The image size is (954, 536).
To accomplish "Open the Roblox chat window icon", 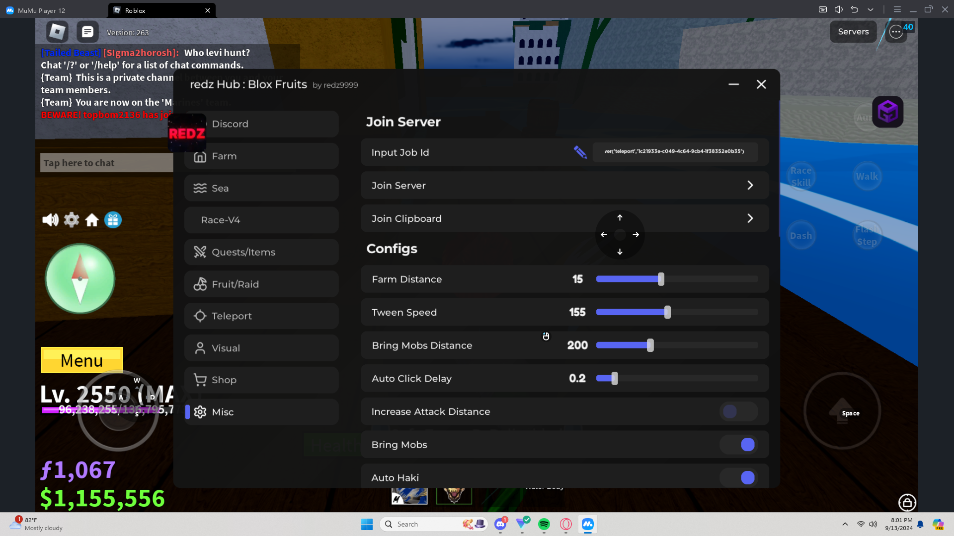I will click(x=87, y=32).
